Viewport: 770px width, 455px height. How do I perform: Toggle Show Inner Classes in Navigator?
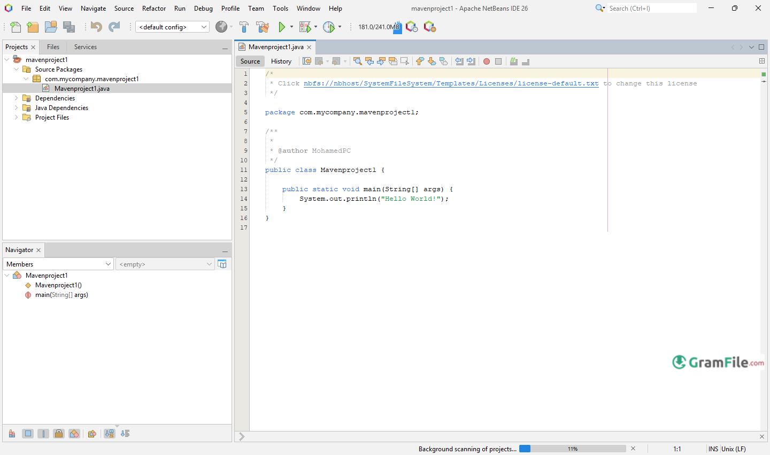[x=74, y=434]
